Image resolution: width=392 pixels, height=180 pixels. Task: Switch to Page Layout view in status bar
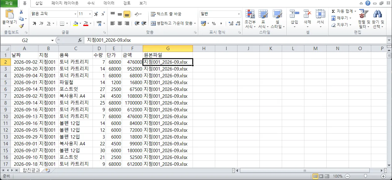coord(321,176)
